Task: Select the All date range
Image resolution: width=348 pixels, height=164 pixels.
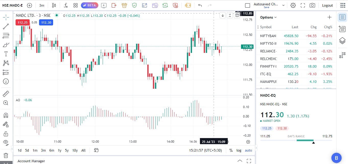Action: tap(83, 150)
